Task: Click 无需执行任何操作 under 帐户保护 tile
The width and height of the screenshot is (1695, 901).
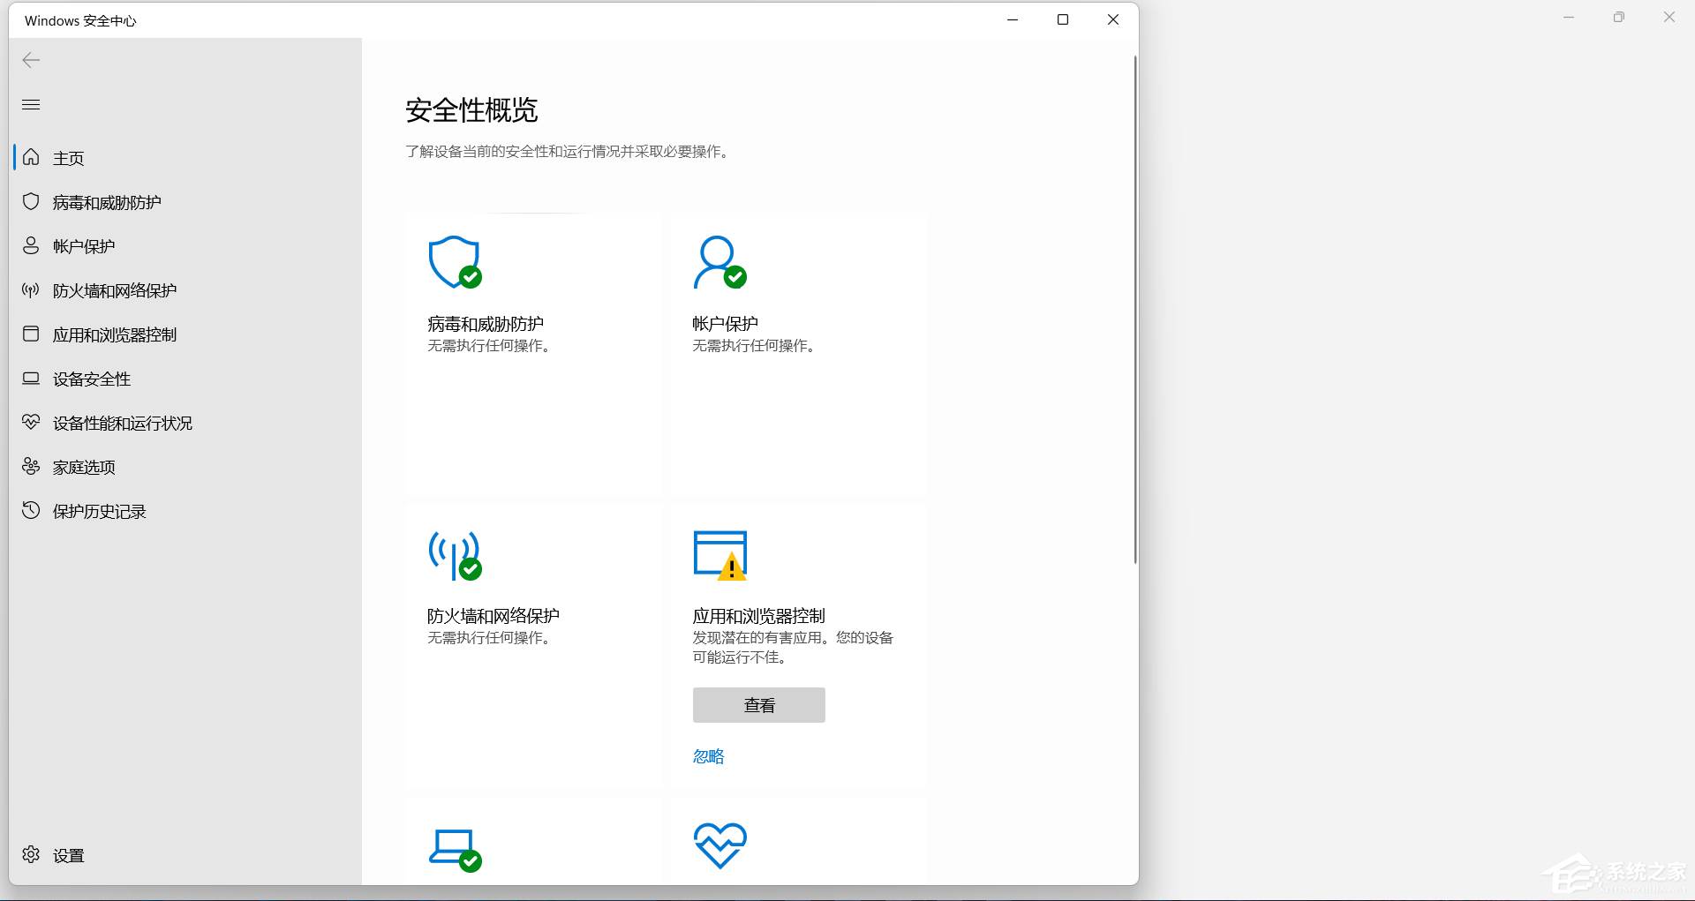Action: click(757, 345)
